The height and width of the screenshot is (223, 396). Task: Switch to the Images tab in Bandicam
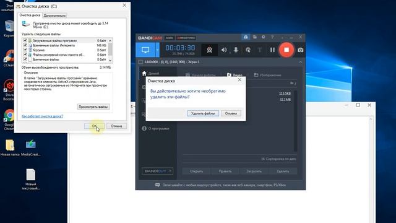click(267, 75)
